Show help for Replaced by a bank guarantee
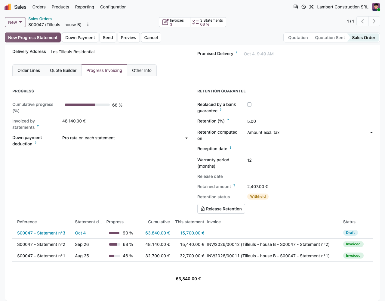 point(221,110)
